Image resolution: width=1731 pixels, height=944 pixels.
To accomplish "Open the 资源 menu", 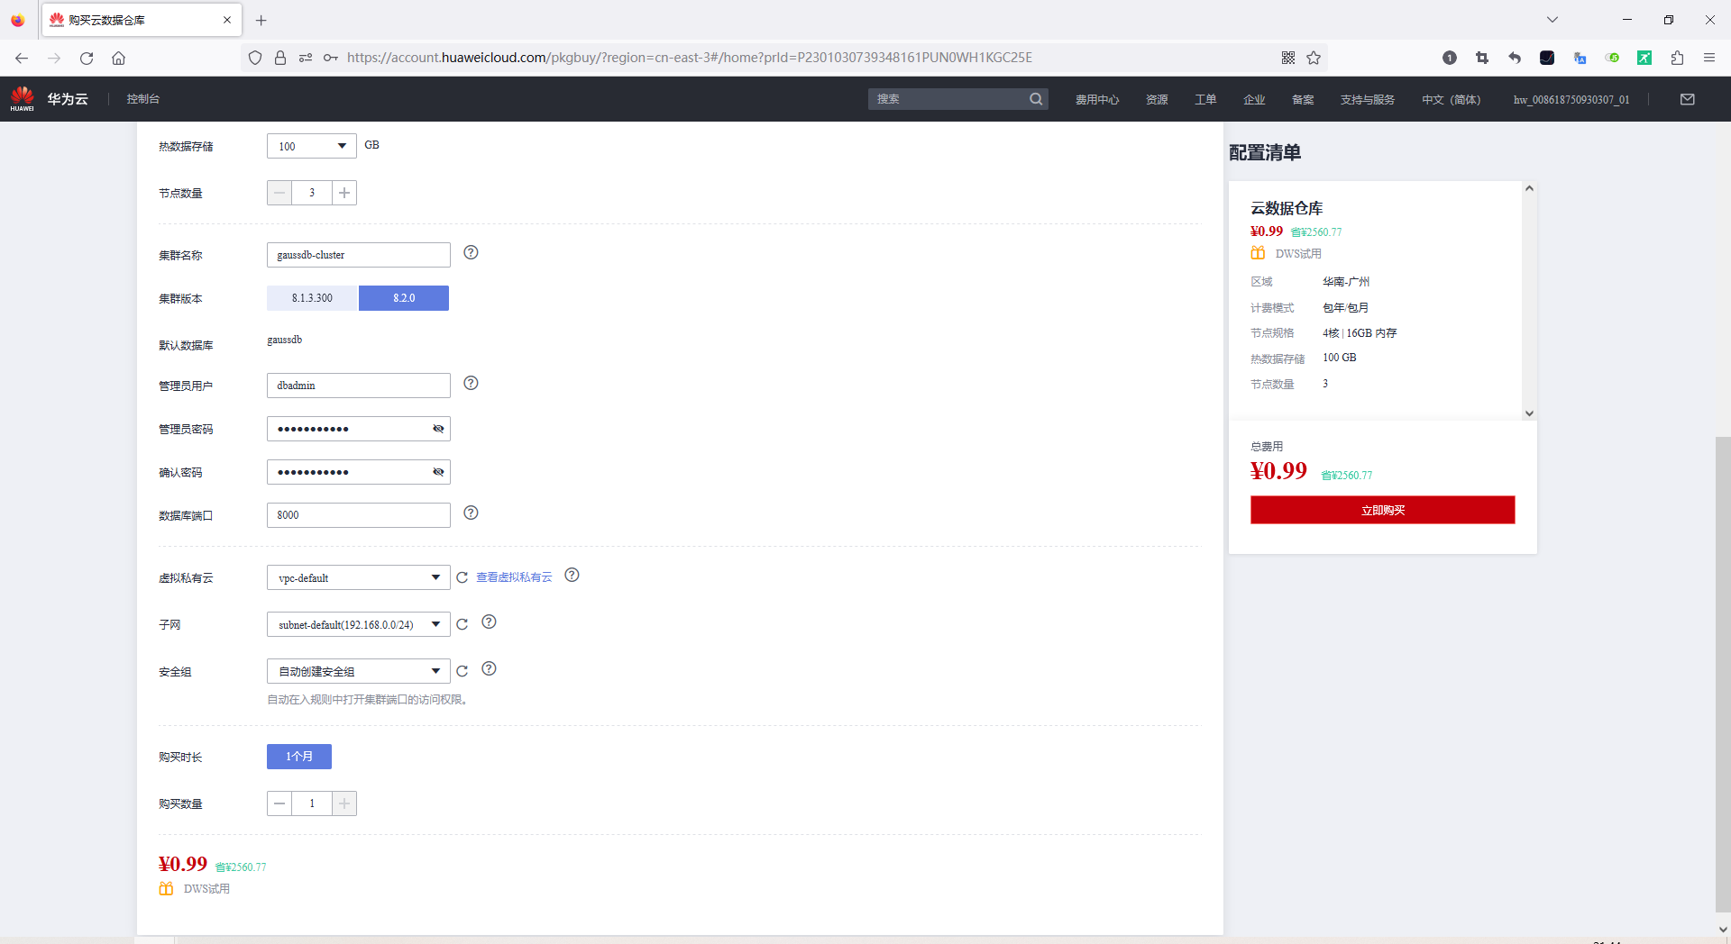I will 1157,99.
